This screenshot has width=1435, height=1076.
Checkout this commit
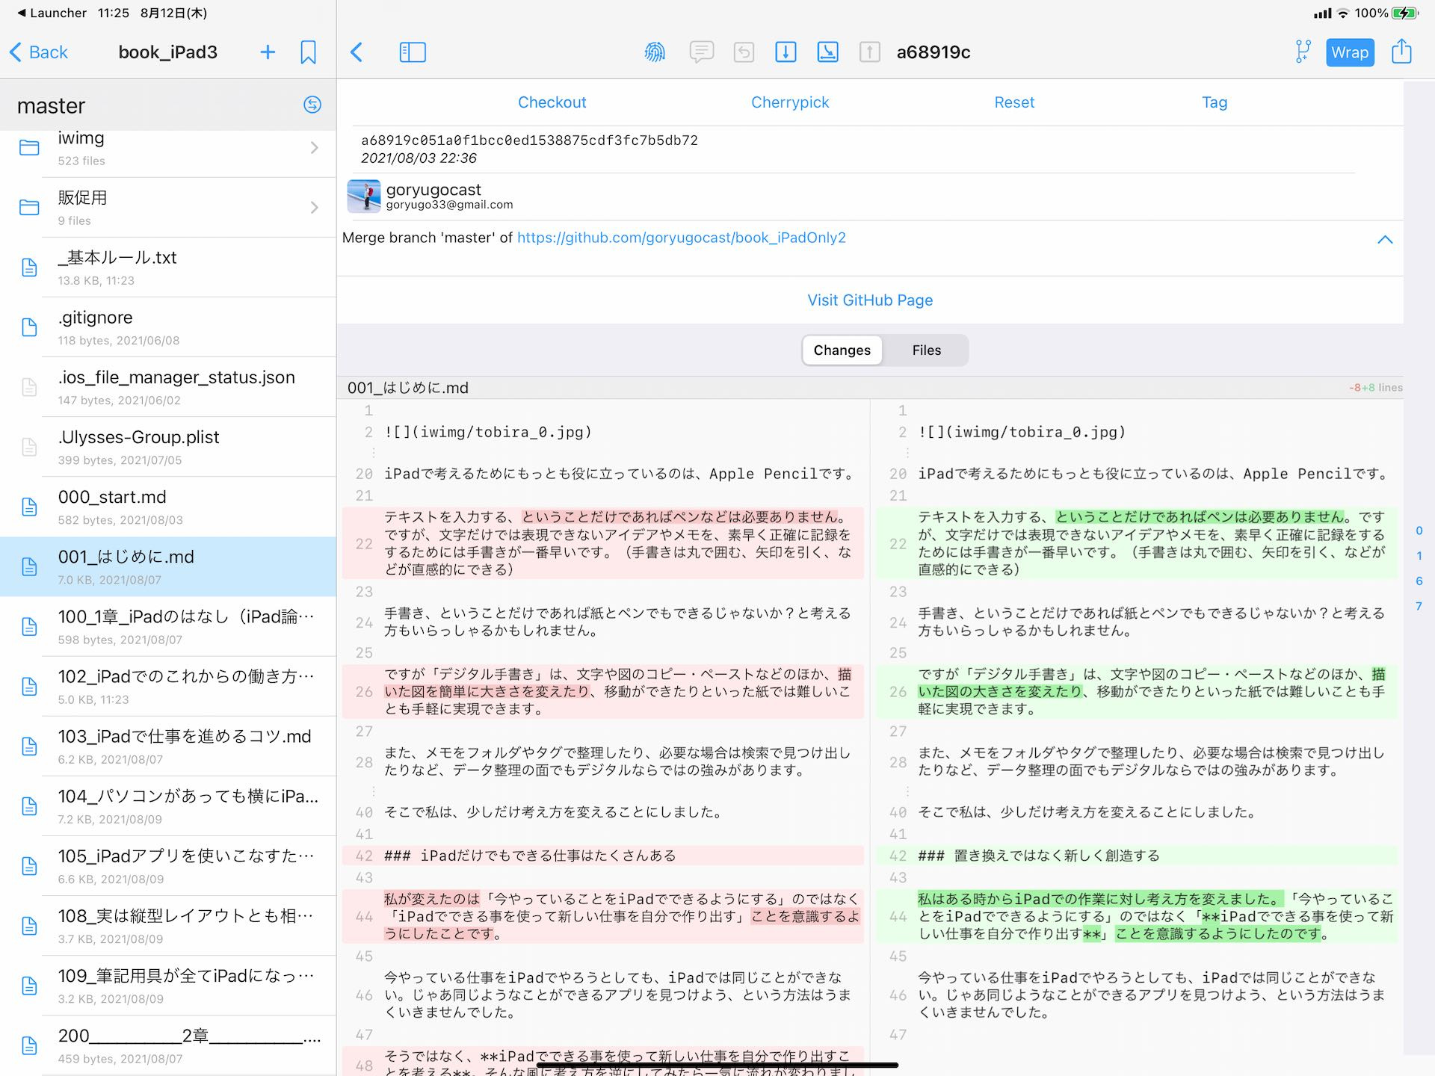point(552,102)
